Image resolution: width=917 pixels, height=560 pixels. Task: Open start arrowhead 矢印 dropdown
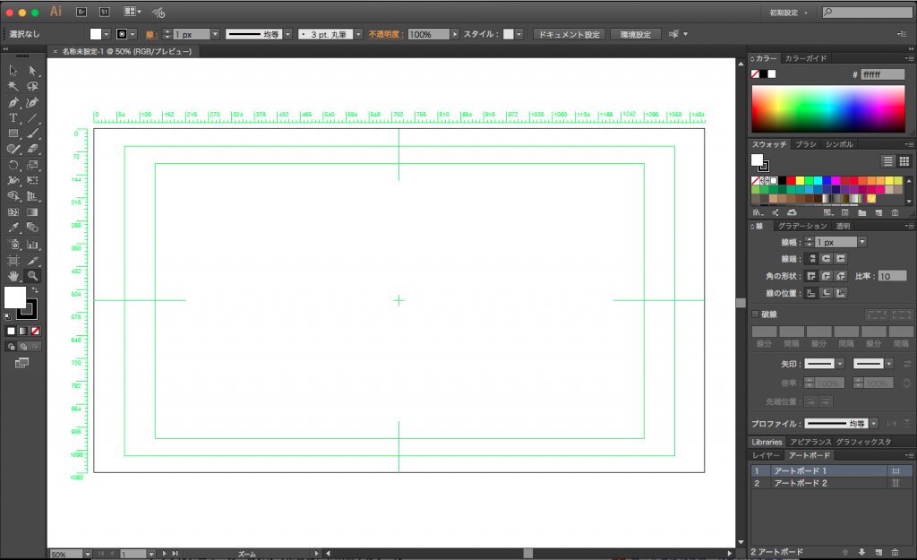(840, 364)
